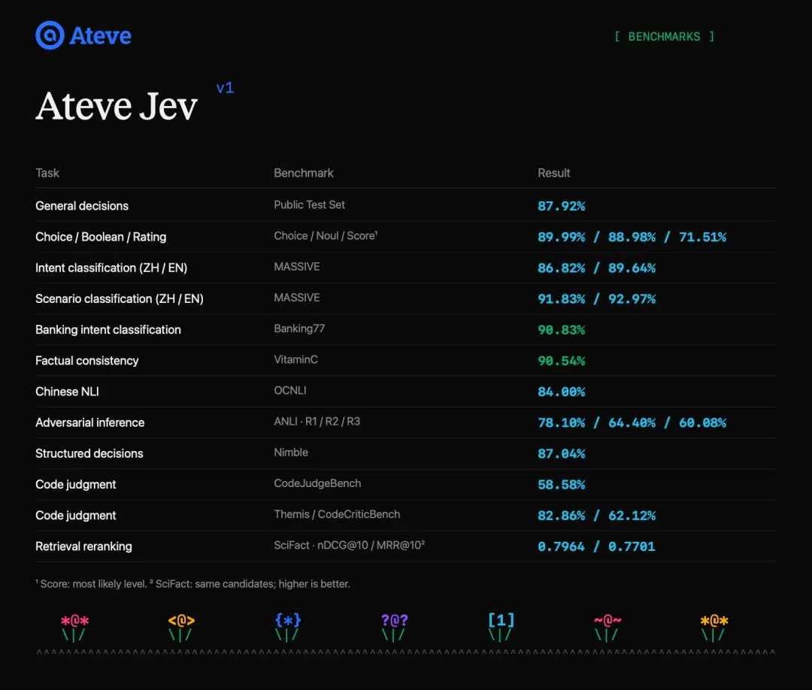Image resolution: width=812 pixels, height=690 pixels.
Task: Open the BENCHMARKS bracketed label
Action: coord(664,36)
